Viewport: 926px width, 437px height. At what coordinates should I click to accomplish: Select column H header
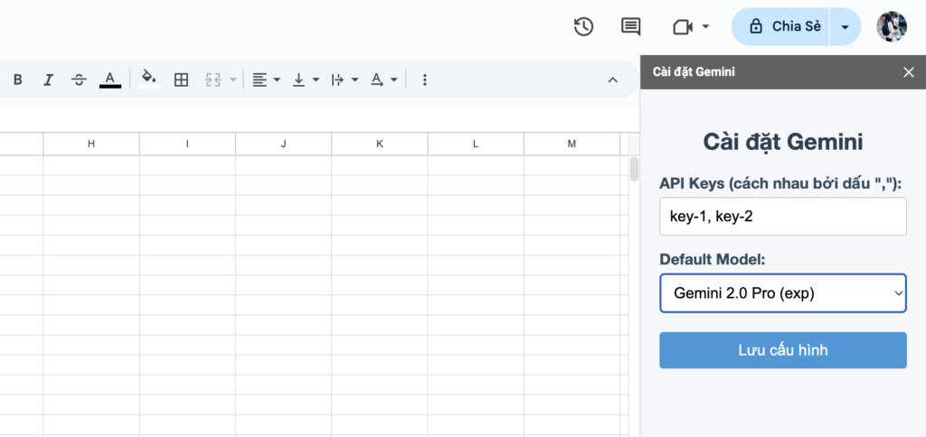91,144
